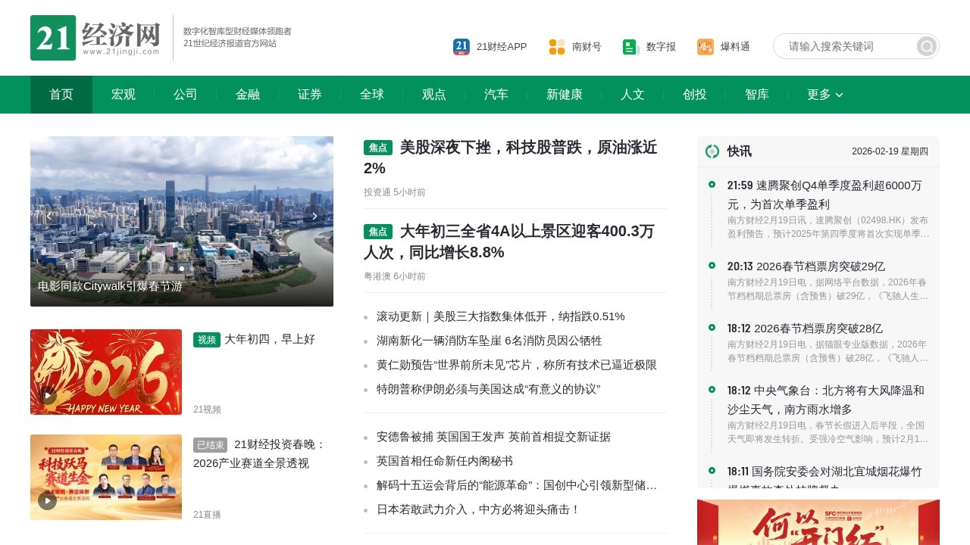Click the search magnifier icon

point(925,46)
